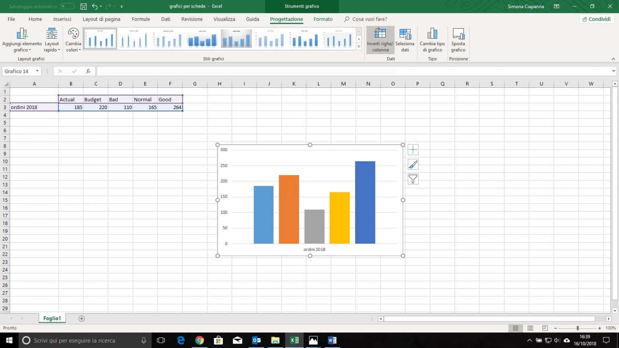Expand the Grafico 14 name box dropdown
Screen dimensions: 619x348
pyautogui.click(x=36, y=71)
